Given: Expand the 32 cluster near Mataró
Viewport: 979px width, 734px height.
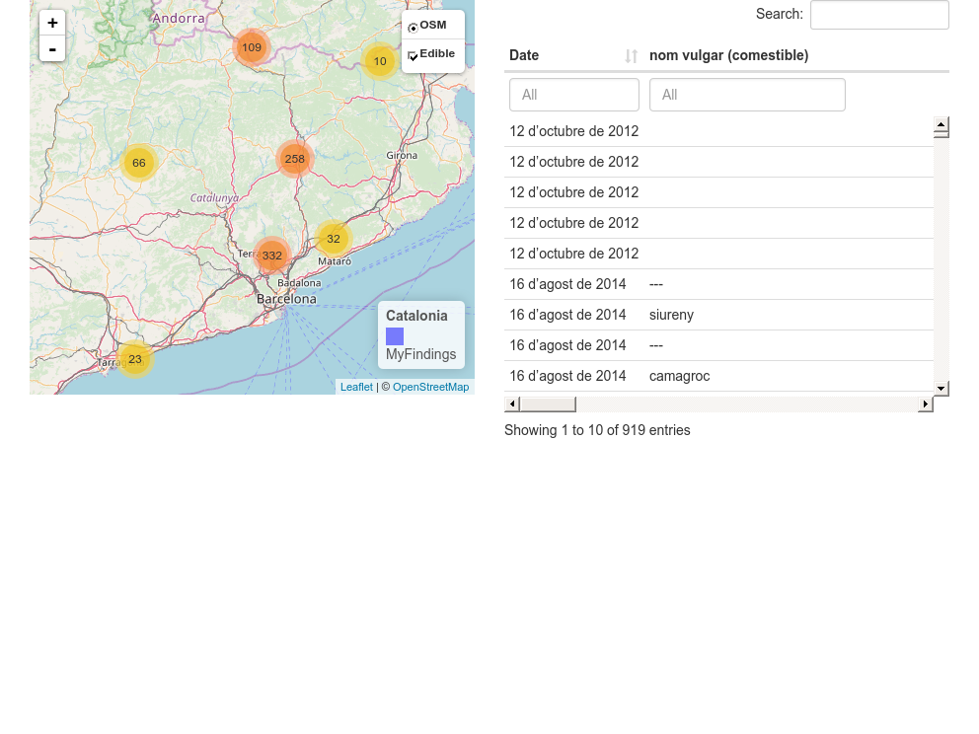Looking at the screenshot, I should click(x=334, y=239).
